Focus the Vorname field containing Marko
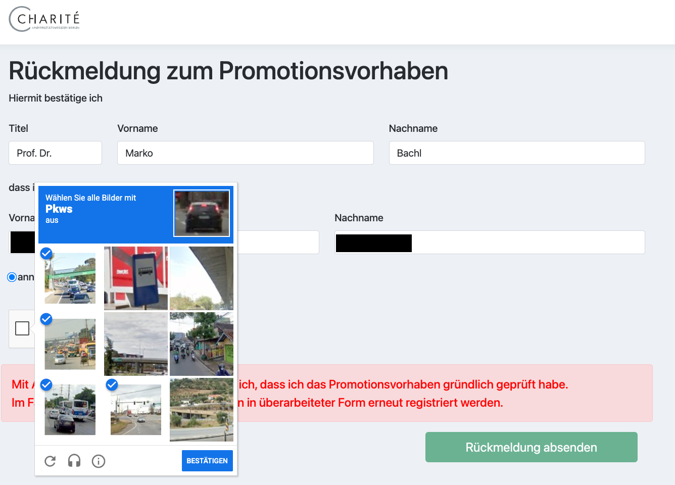Viewport: 675px width, 485px height. [x=246, y=153]
